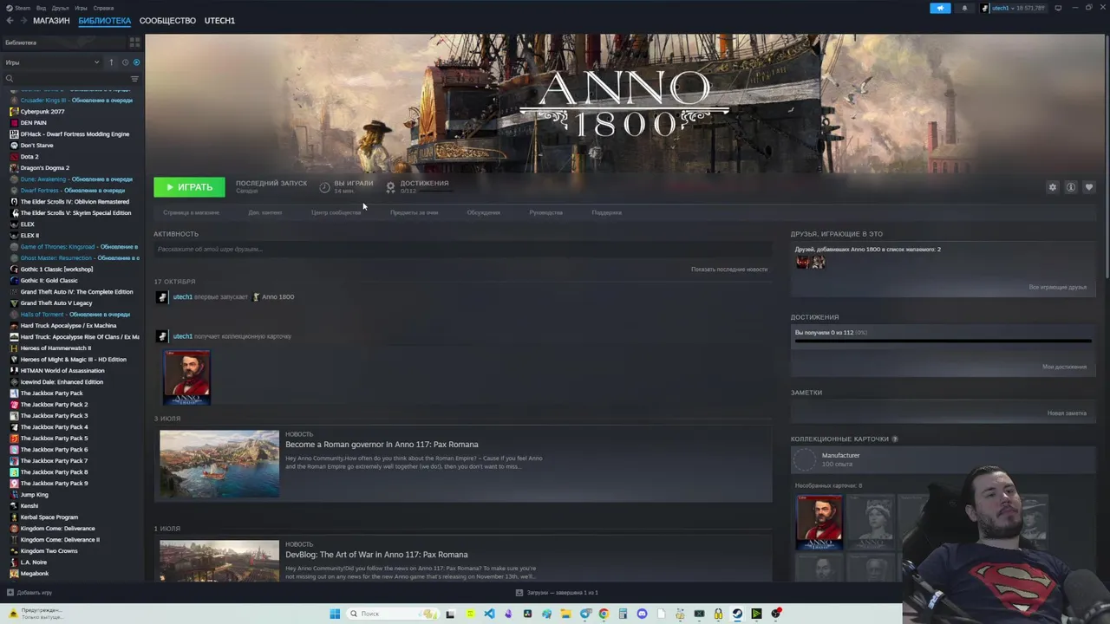The height and width of the screenshot is (624, 1110).
Task: Click the library search field
Action: [65, 79]
